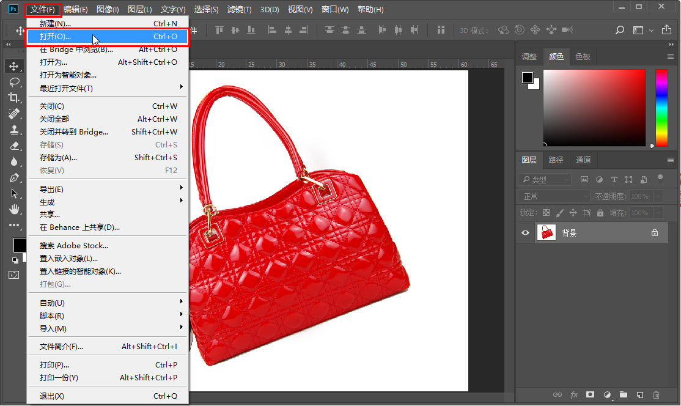Choose 存储为(A)... from the File menu
The image size is (681, 406).
108,158
